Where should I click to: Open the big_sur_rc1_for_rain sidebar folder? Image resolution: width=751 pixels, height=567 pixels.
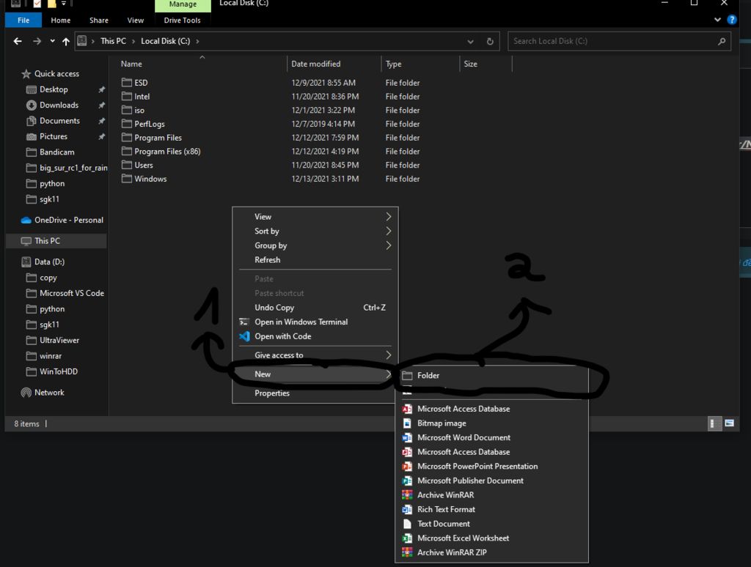pos(73,168)
